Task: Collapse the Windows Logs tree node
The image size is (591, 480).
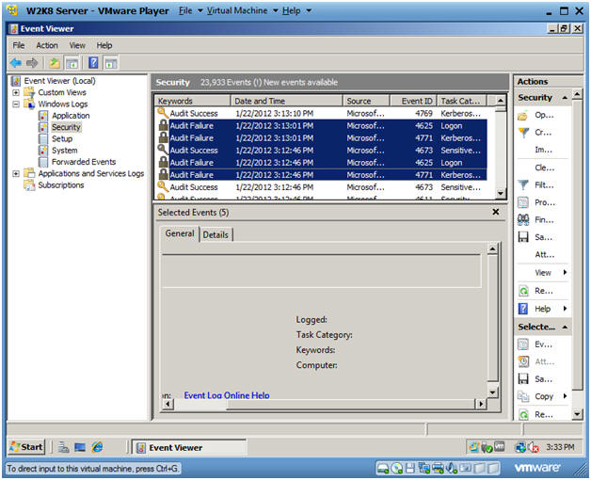Action: [x=15, y=104]
